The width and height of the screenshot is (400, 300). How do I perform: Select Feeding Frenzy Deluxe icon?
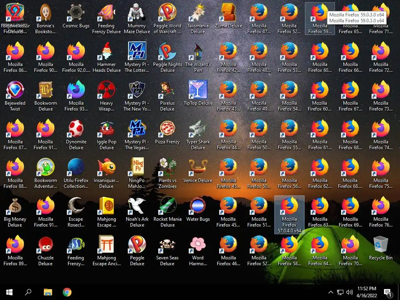pyautogui.click(x=106, y=18)
